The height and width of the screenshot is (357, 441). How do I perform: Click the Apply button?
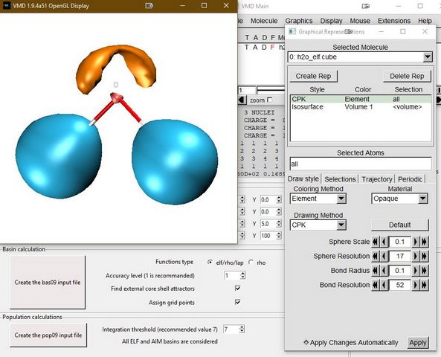tap(418, 343)
